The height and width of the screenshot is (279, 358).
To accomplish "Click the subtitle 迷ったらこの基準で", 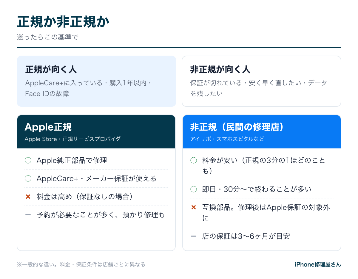I will click(x=48, y=37).
